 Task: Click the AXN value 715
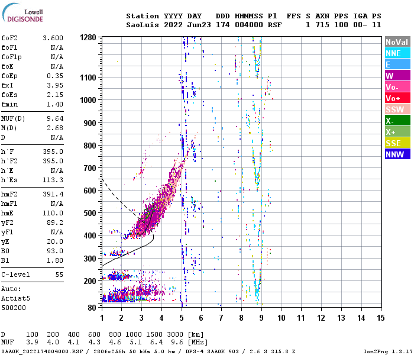point(322,25)
